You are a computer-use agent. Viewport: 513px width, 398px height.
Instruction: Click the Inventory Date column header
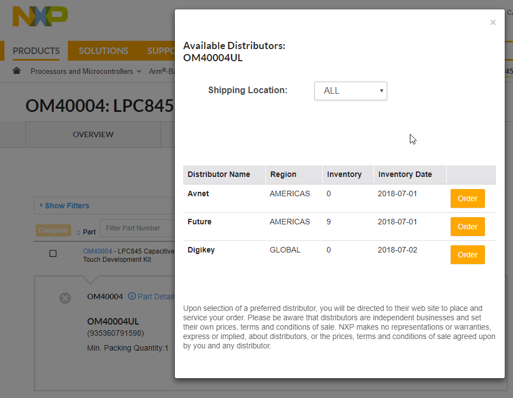[405, 174]
